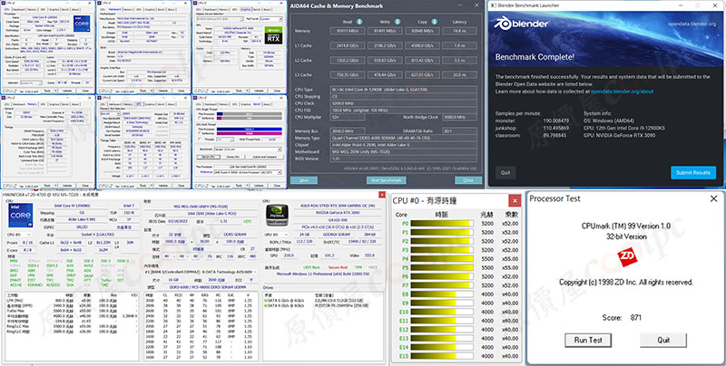Click the Quit button in Blender Benchmark Launcher
Image resolution: width=726 pixels, height=366 pixels.
(x=505, y=172)
